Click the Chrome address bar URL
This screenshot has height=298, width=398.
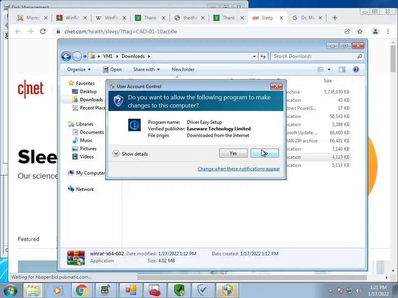coord(120,31)
